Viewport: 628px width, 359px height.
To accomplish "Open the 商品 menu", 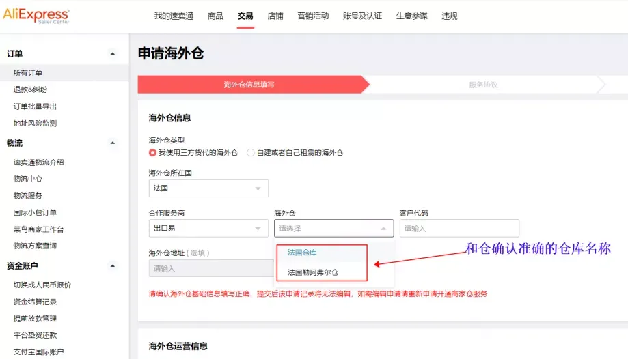I will [x=215, y=16].
